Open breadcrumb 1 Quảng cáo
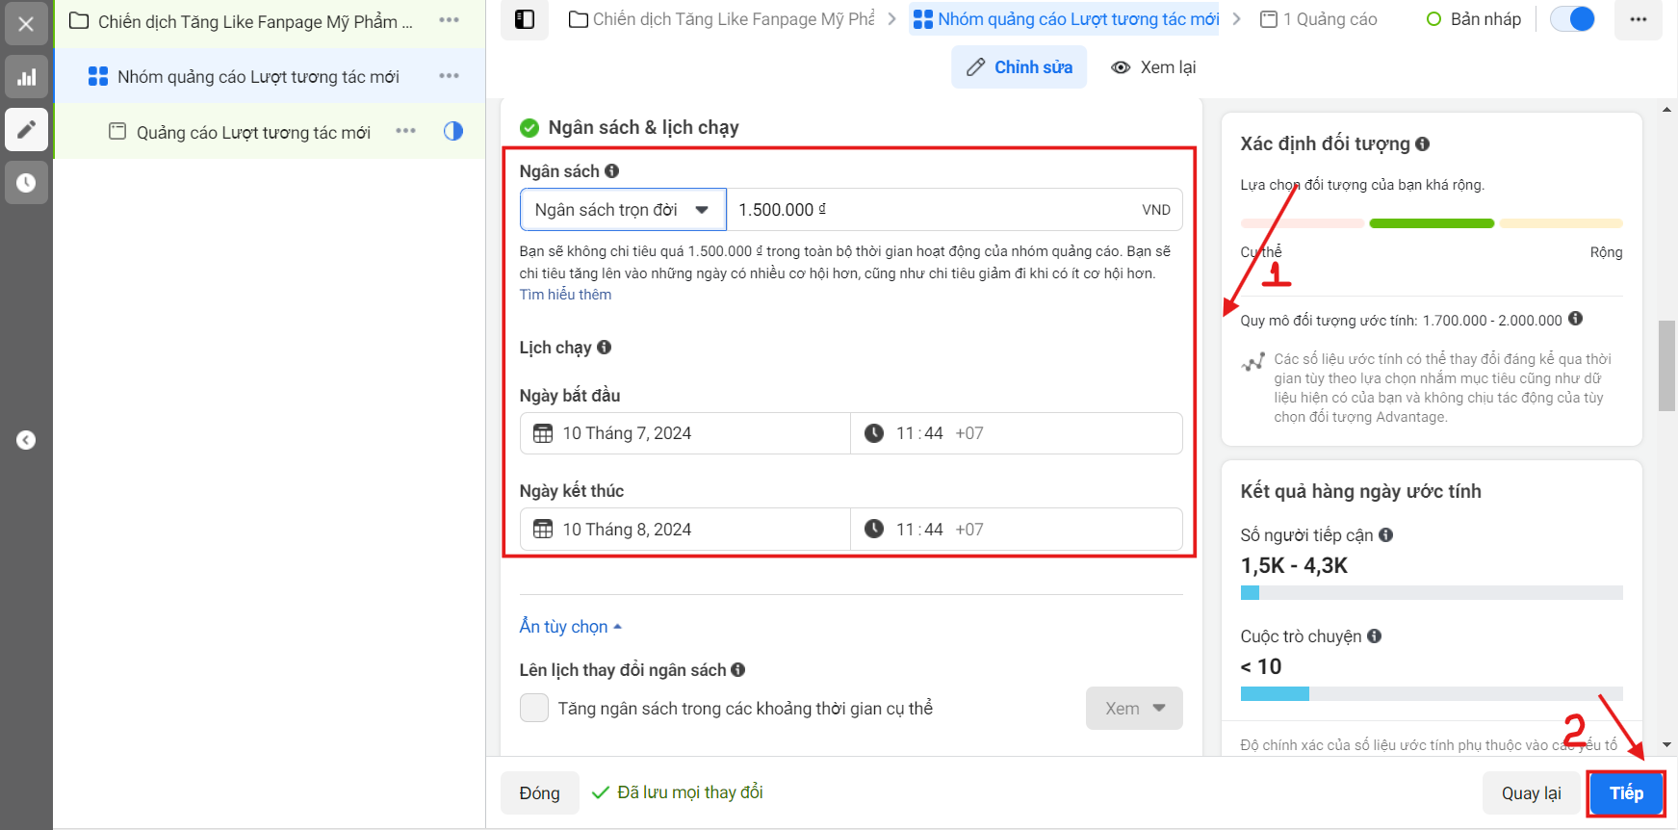 (x=1319, y=19)
